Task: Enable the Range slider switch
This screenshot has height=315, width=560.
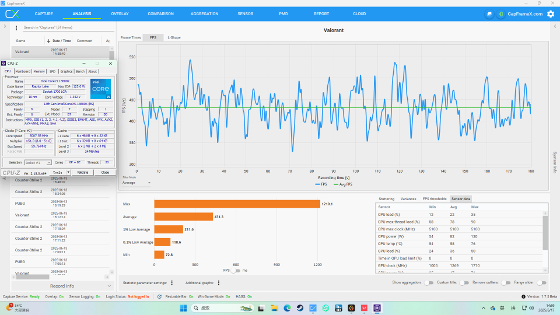Action: tap(542, 282)
